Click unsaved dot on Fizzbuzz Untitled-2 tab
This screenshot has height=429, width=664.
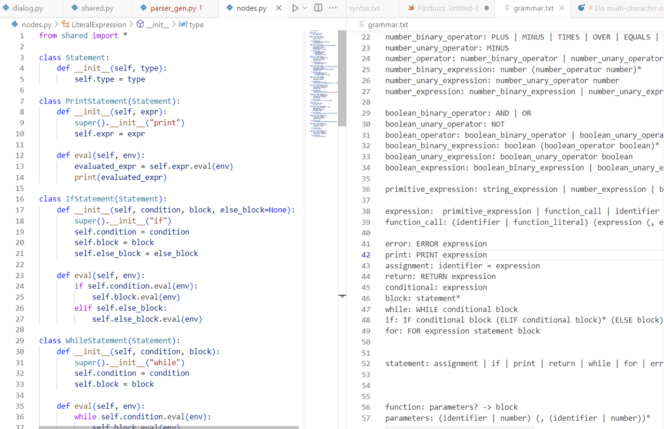[487, 8]
